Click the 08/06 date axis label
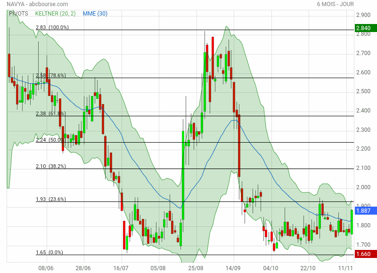This screenshot has height=273, width=377. (x=46, y=268)
